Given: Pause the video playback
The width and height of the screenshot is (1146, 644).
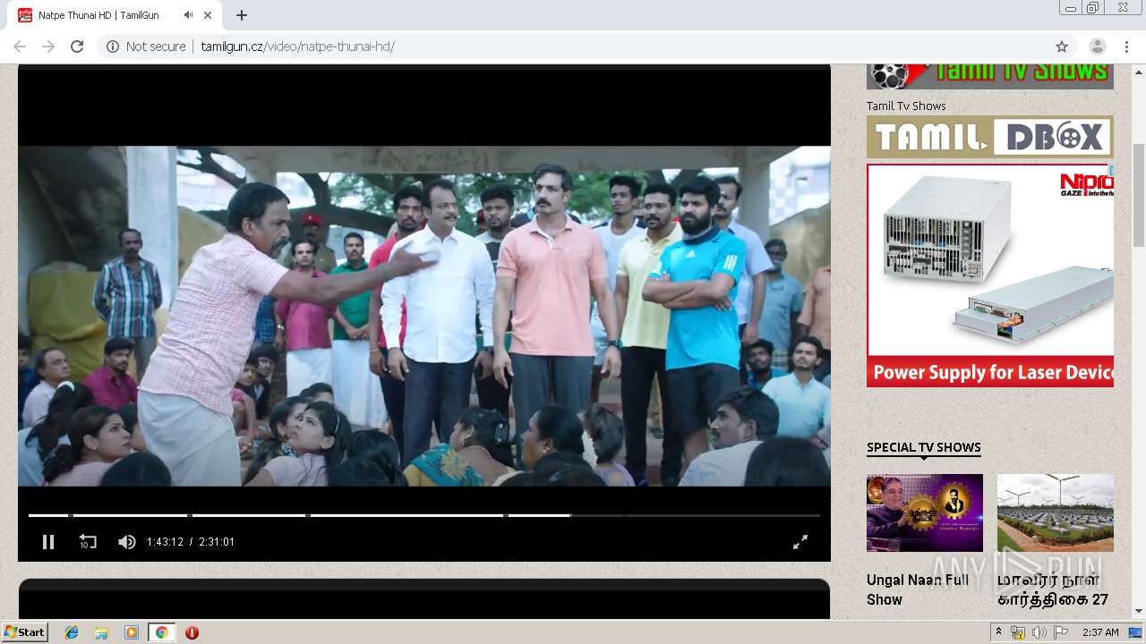Looking at the screenshot, I should click(48, 542).
